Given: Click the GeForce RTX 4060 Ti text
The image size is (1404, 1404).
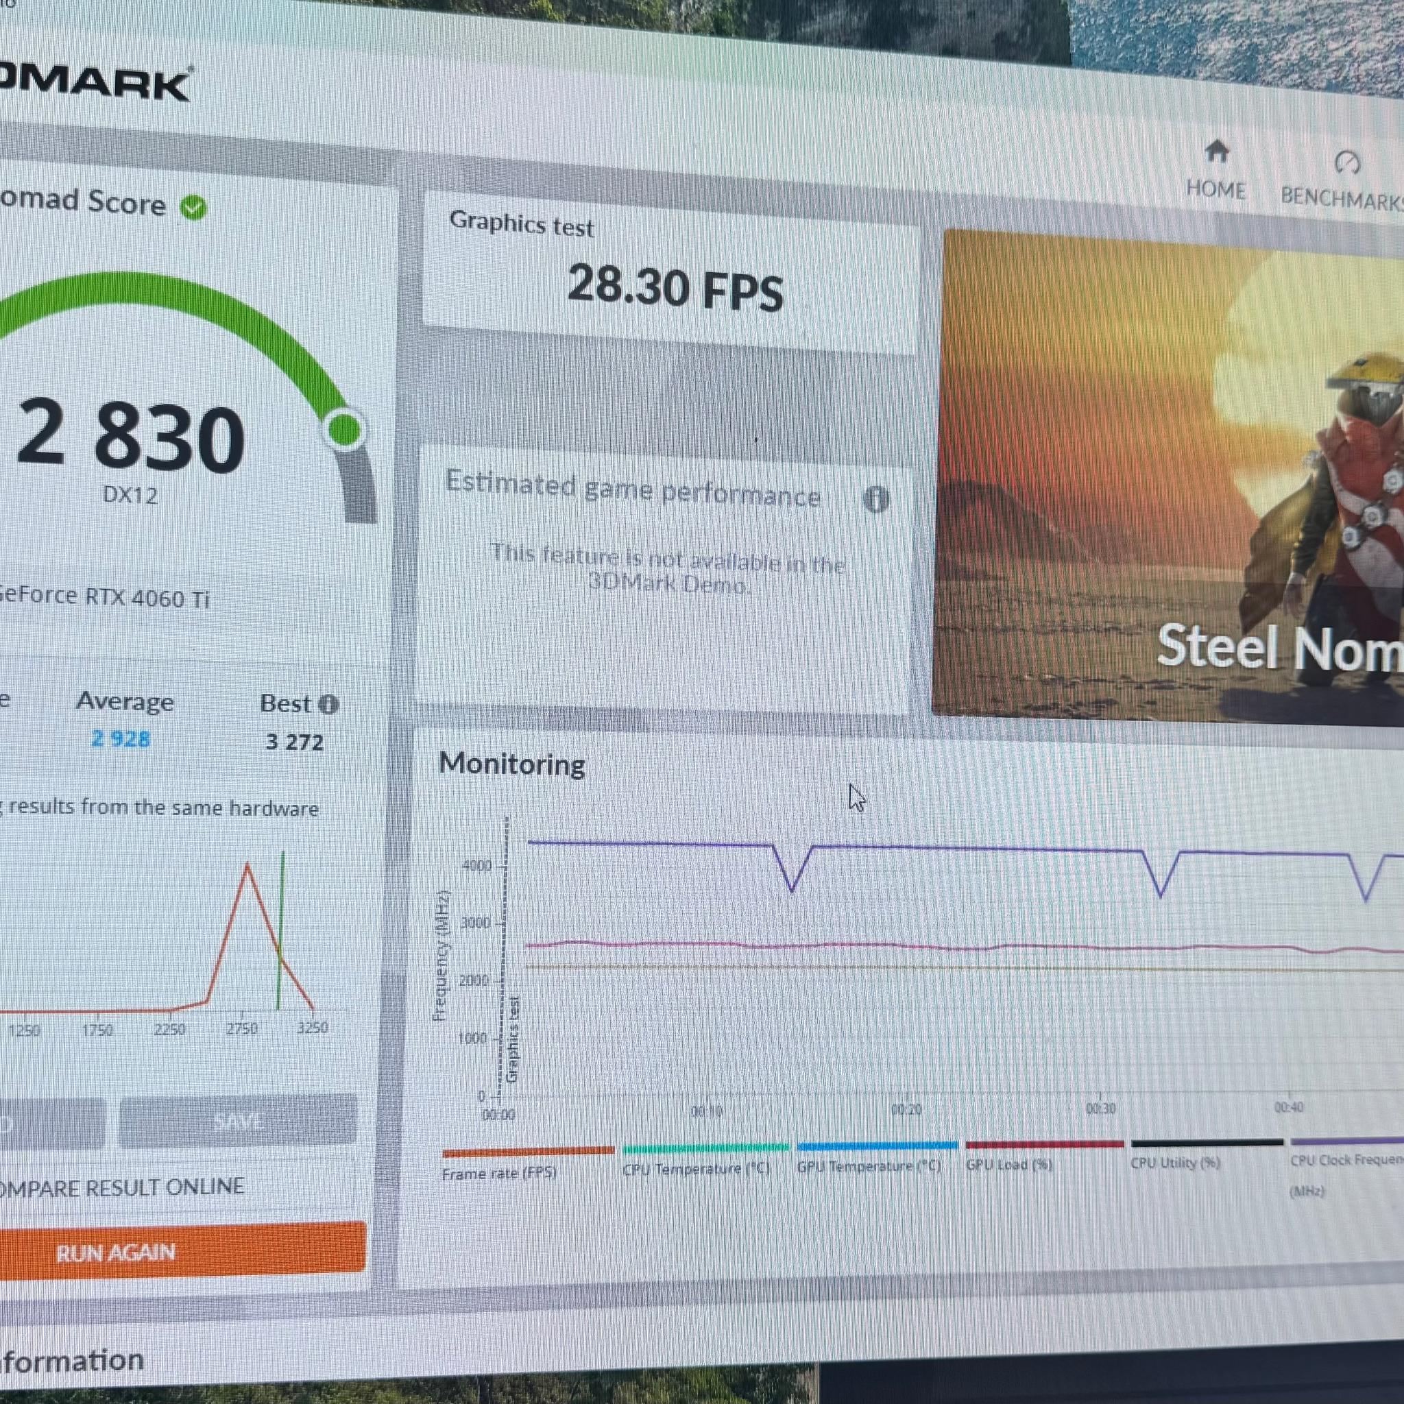Looking at the screenshot, I should [104, 596].
